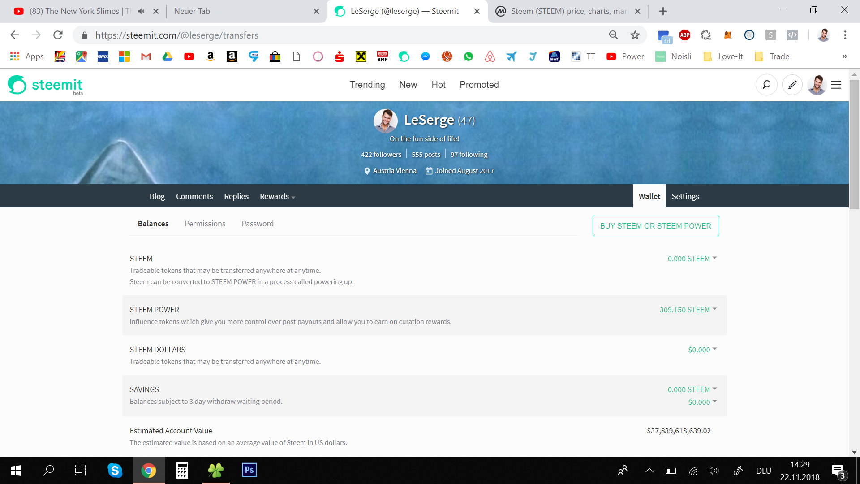
Task: Open the Rewards dropdown menu
Action: [x=277, y=196]
